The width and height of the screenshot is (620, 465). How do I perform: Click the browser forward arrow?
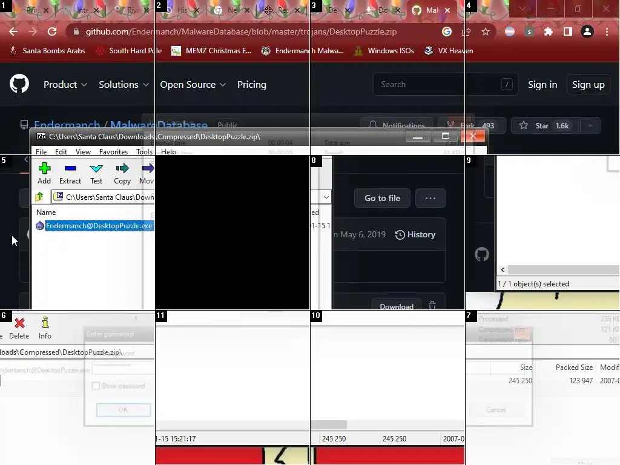pos(33,31)
